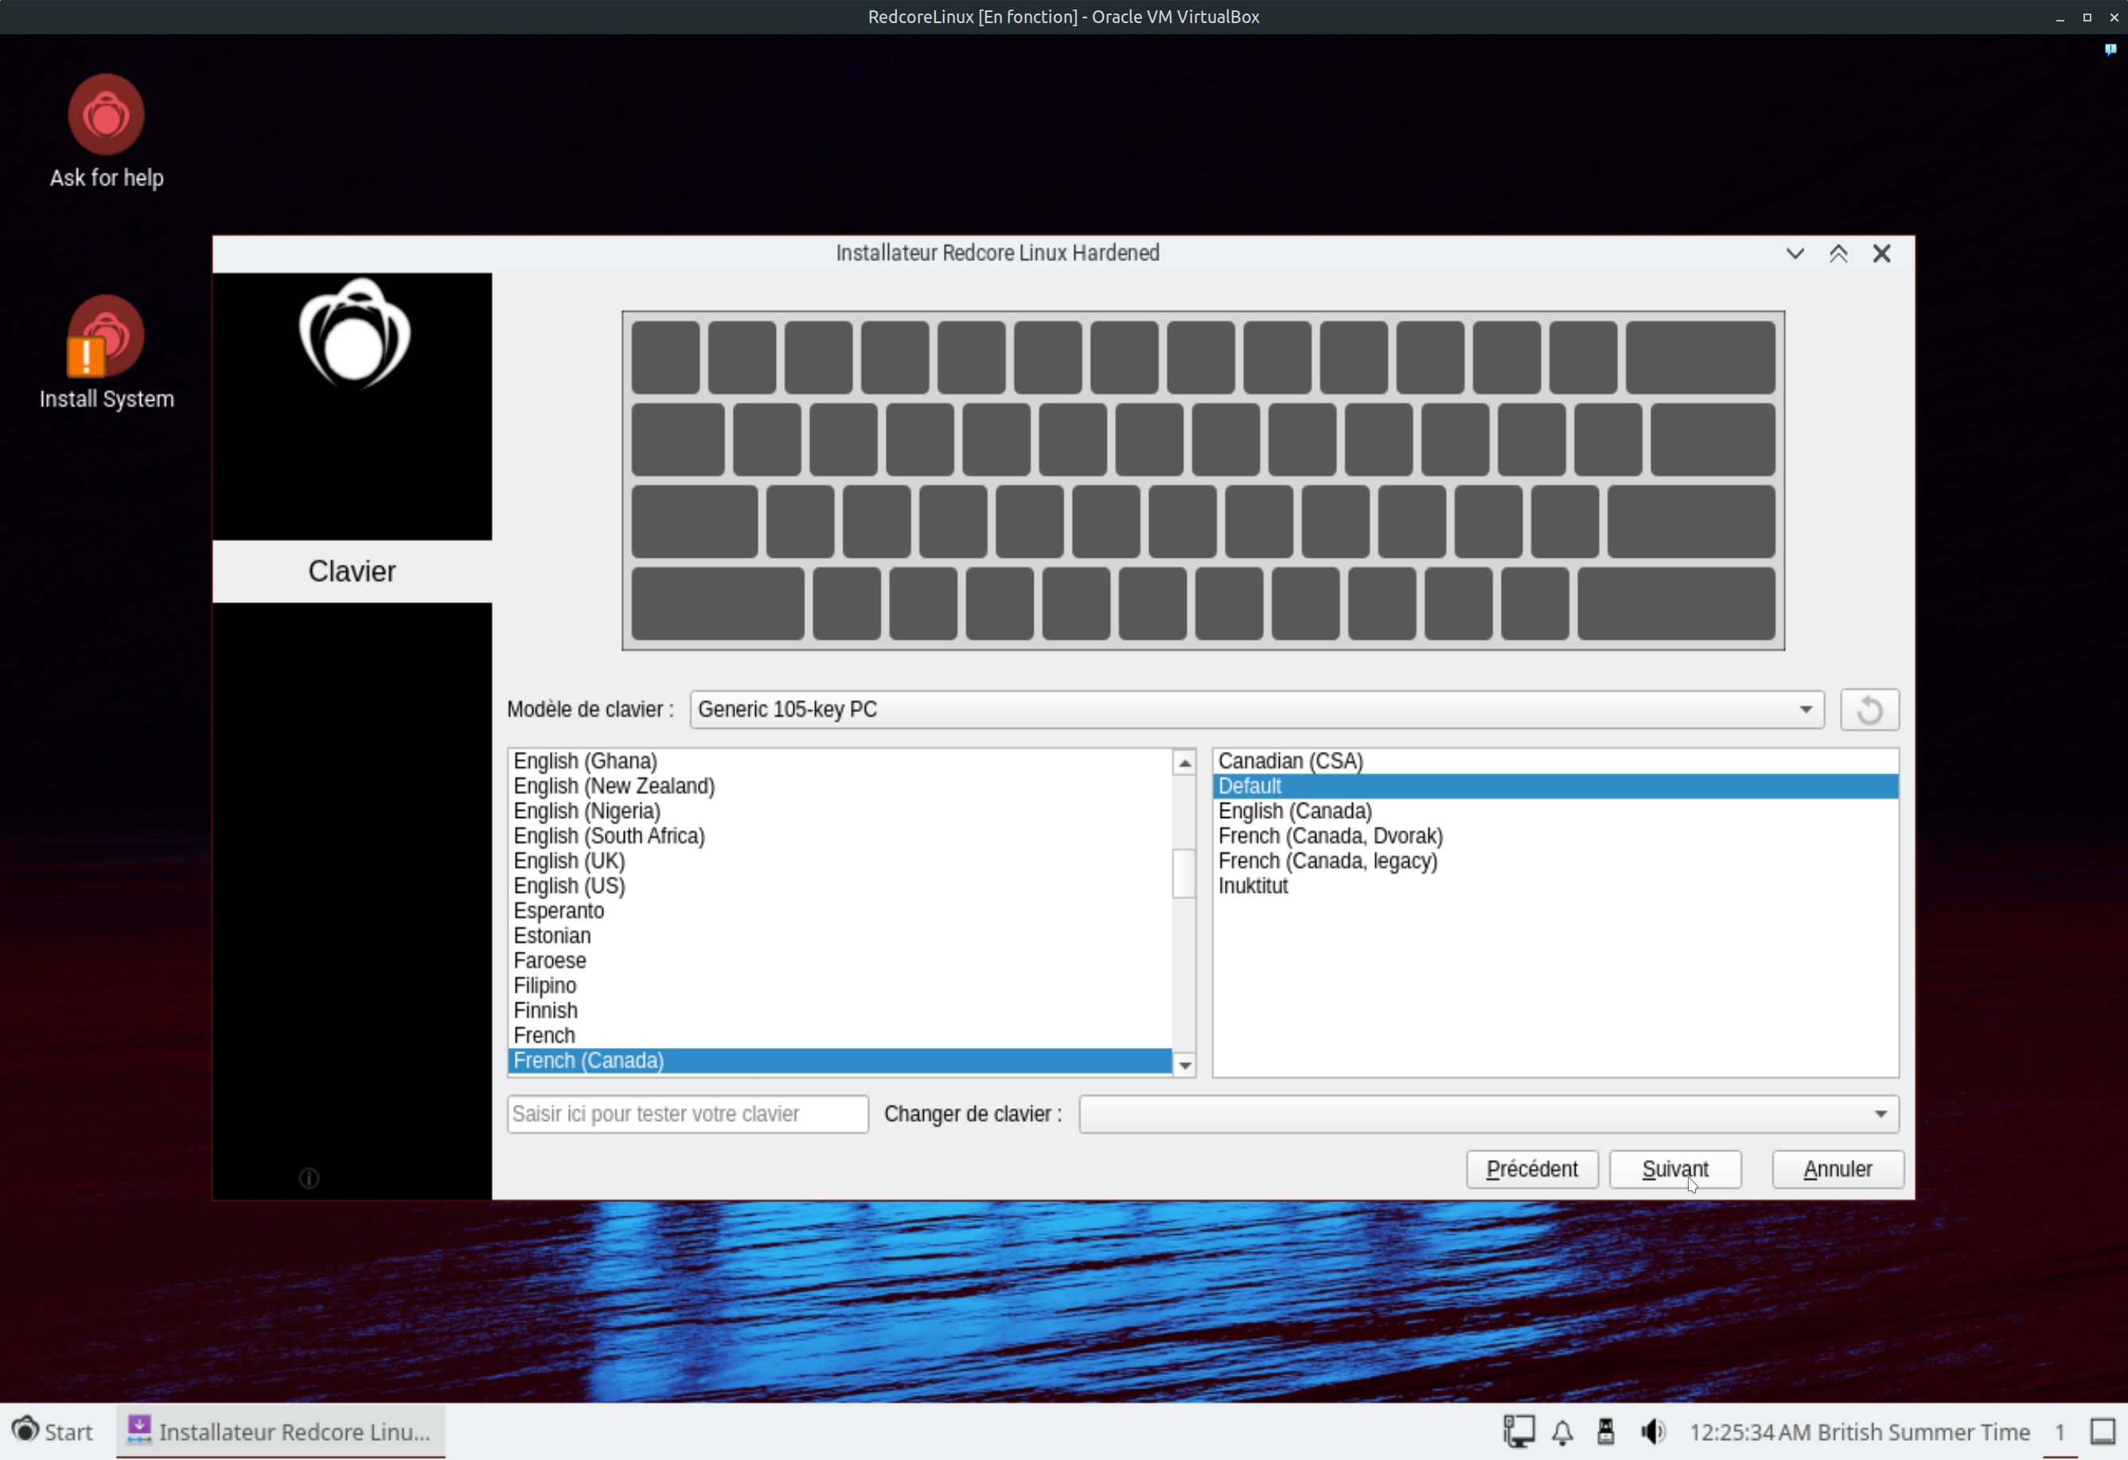Click the volume speaker tray icon
Screen dimensions: 2128x1460
pyautogui.click(x=1652, y=1432)
